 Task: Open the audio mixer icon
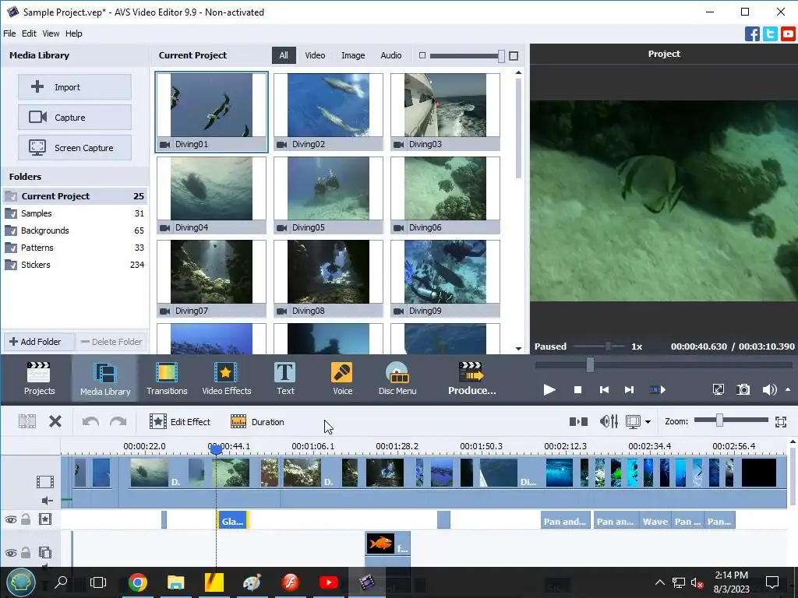tap(609, 421)
